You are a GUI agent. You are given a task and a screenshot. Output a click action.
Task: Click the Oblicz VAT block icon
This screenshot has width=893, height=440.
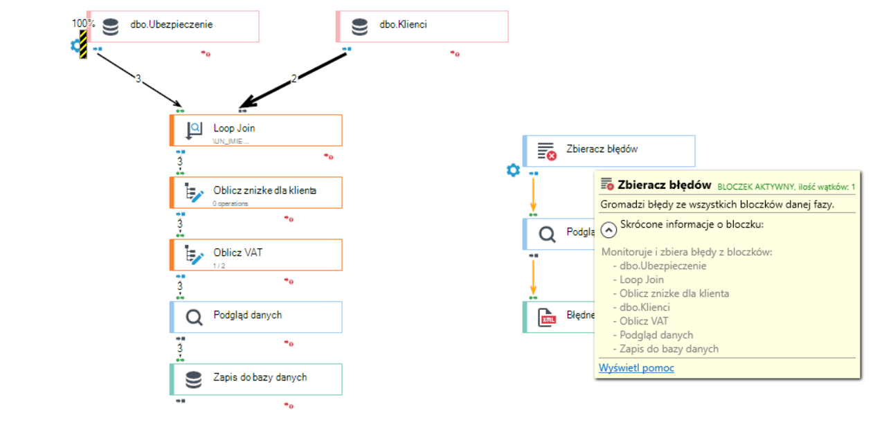[x=195, y=255]
